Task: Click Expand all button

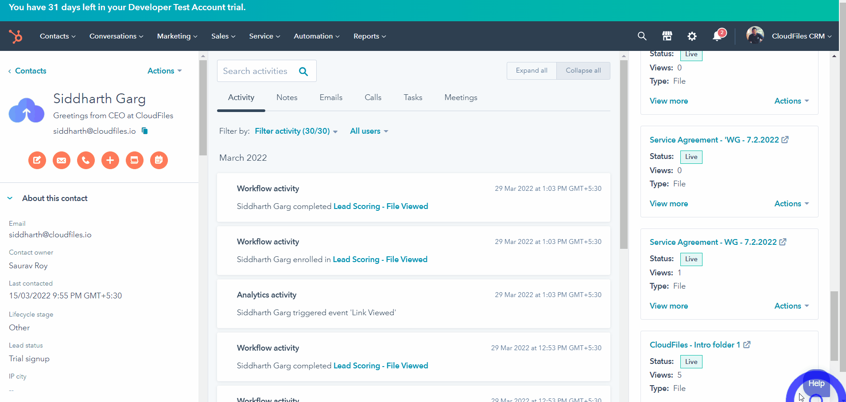Action: (532, 71)
